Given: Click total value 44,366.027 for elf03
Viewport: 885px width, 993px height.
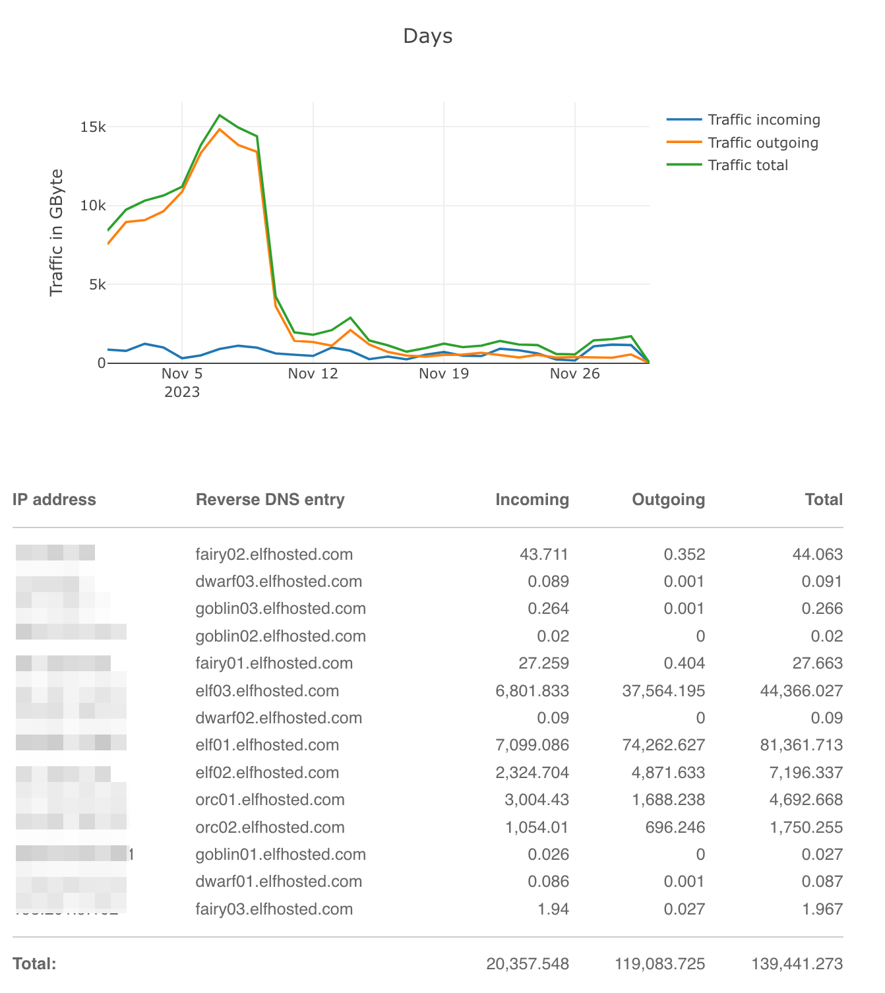Looking at the screenshot, I should (801, 691).
